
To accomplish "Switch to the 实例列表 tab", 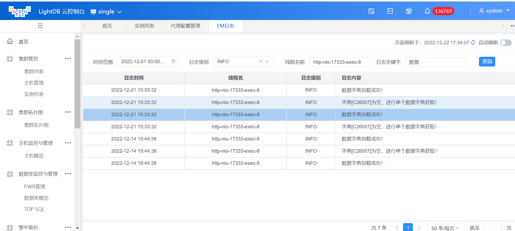I will coord(144,26).
